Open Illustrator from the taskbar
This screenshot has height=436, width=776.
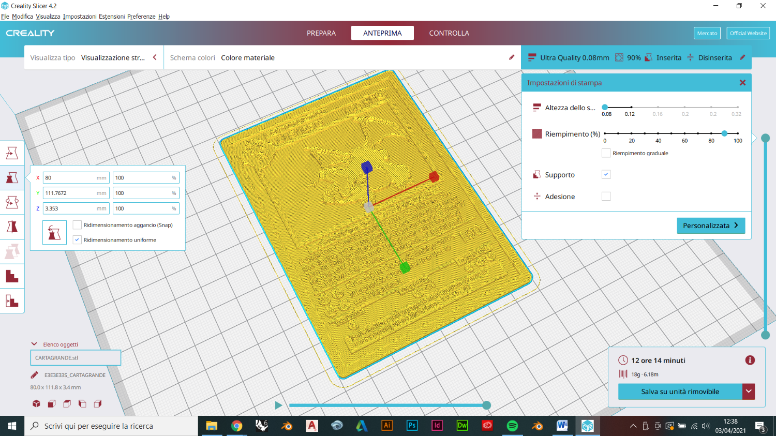point(387,426)
